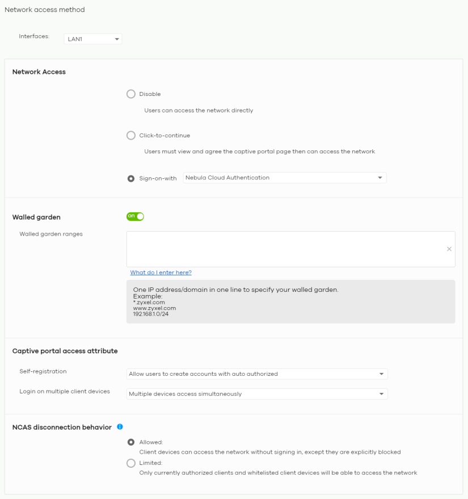Click the walled garden example hint box
This screenshot has width=468, height=499.
(x=290, y=301)
